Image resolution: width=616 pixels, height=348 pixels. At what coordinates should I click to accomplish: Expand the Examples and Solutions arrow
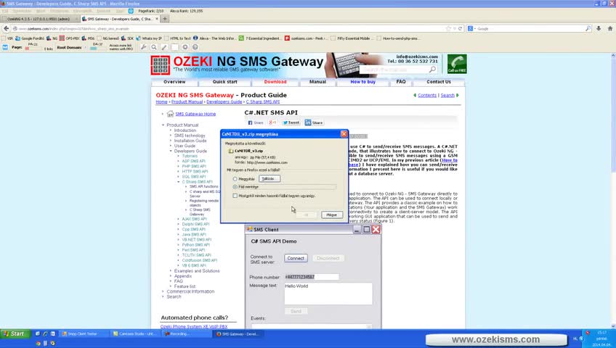(x=171, y=271)
